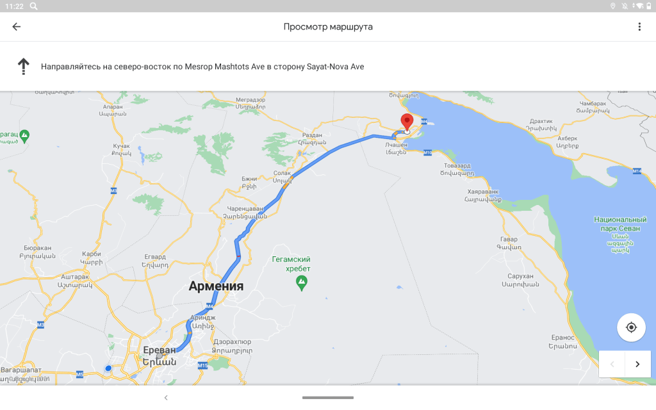
Task: Tap the Армения country label
Action: click(x=216, y=286)
